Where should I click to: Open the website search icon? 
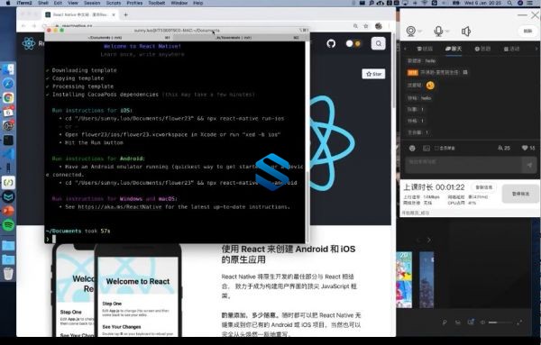click(379, 43)
